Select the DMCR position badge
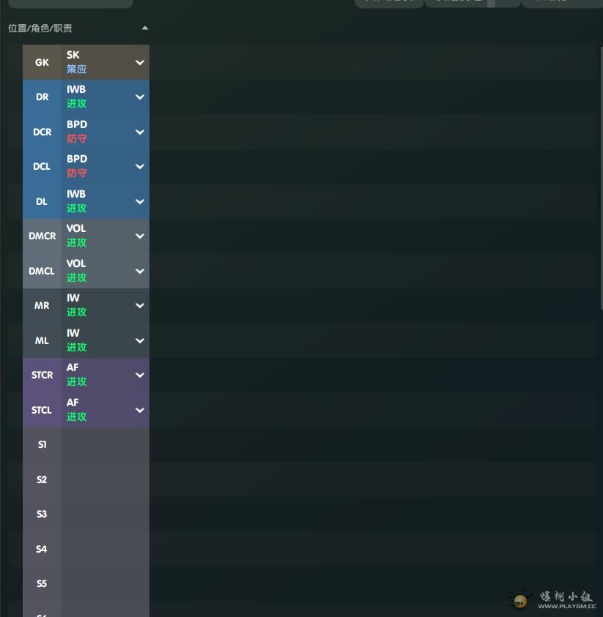 (x=42, y=236)
